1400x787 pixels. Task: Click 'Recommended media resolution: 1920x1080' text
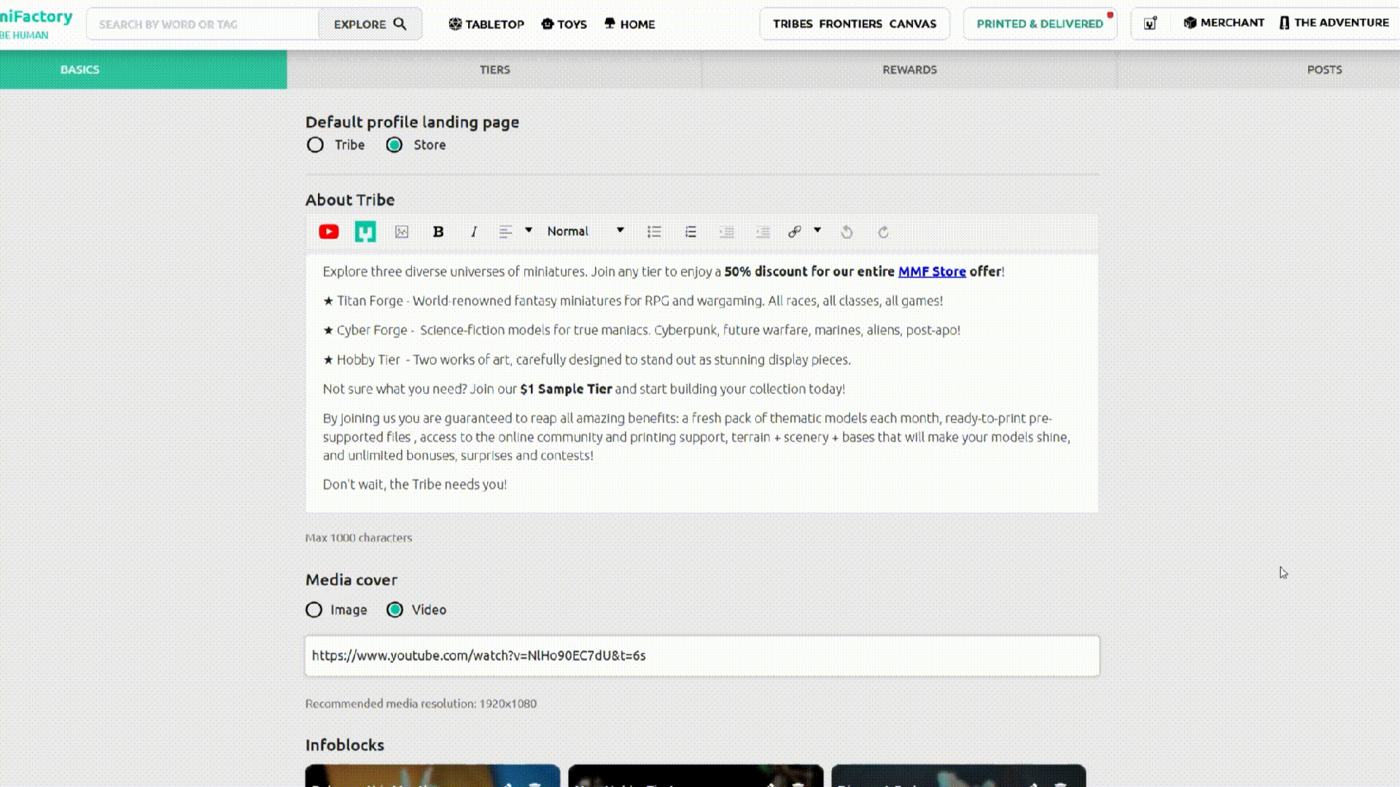421,704
